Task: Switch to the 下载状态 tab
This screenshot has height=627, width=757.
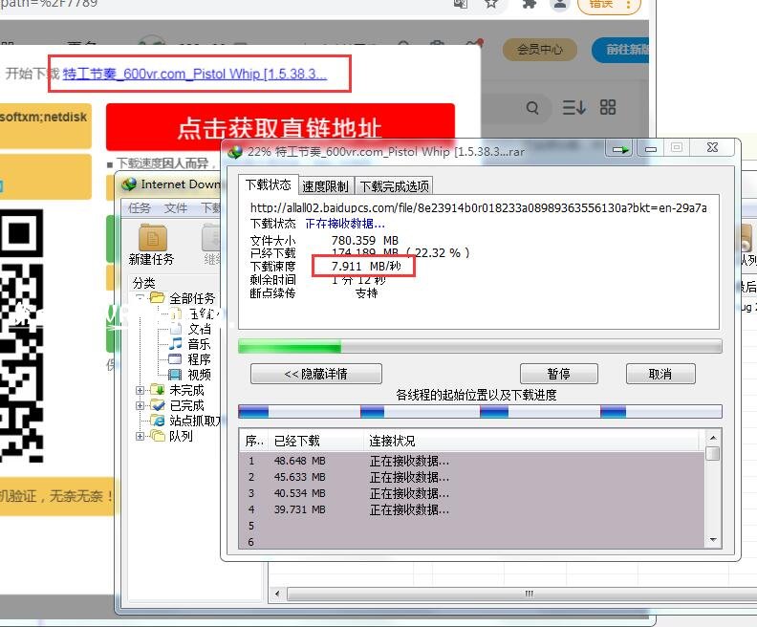Action: (269, 184)
